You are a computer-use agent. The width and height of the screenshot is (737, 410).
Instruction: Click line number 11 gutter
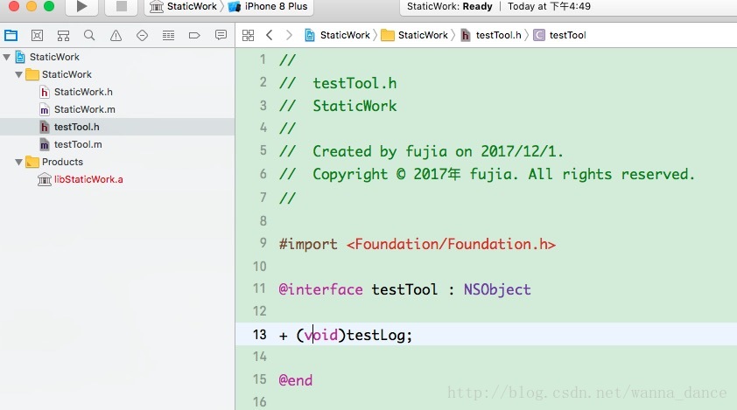coord(259,288)
